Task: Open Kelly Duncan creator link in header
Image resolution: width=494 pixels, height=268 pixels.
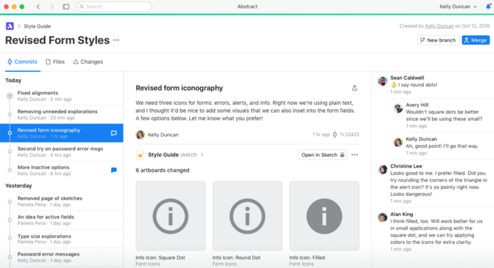Action: tap(439, 26)
